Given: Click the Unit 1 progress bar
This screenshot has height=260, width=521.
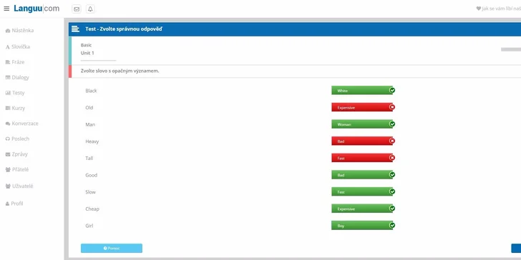Looking at the screenshot, I should point(98,61).
